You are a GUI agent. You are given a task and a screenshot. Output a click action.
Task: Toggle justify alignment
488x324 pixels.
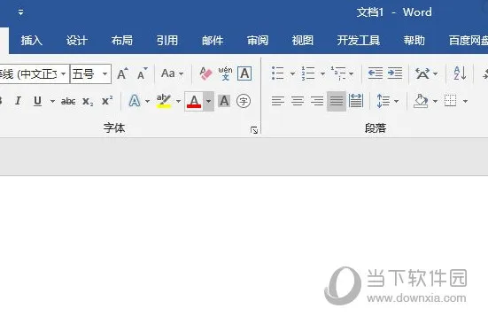tap(337, 101)
